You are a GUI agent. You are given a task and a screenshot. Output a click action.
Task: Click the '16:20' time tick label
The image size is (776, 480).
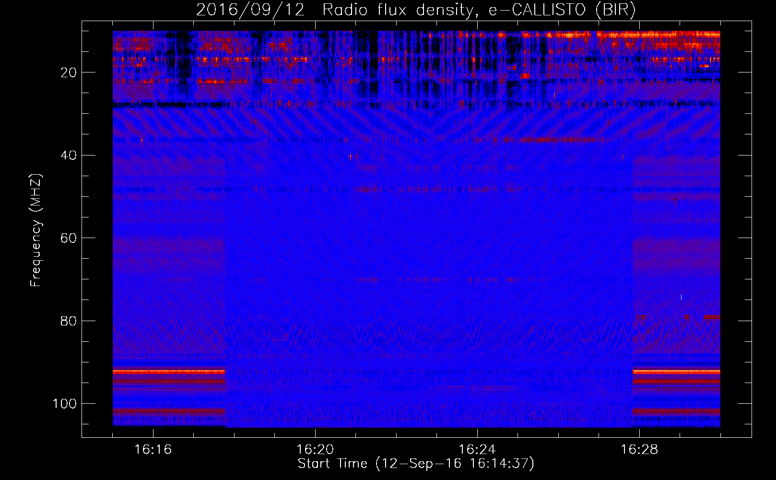coord(315,450)
